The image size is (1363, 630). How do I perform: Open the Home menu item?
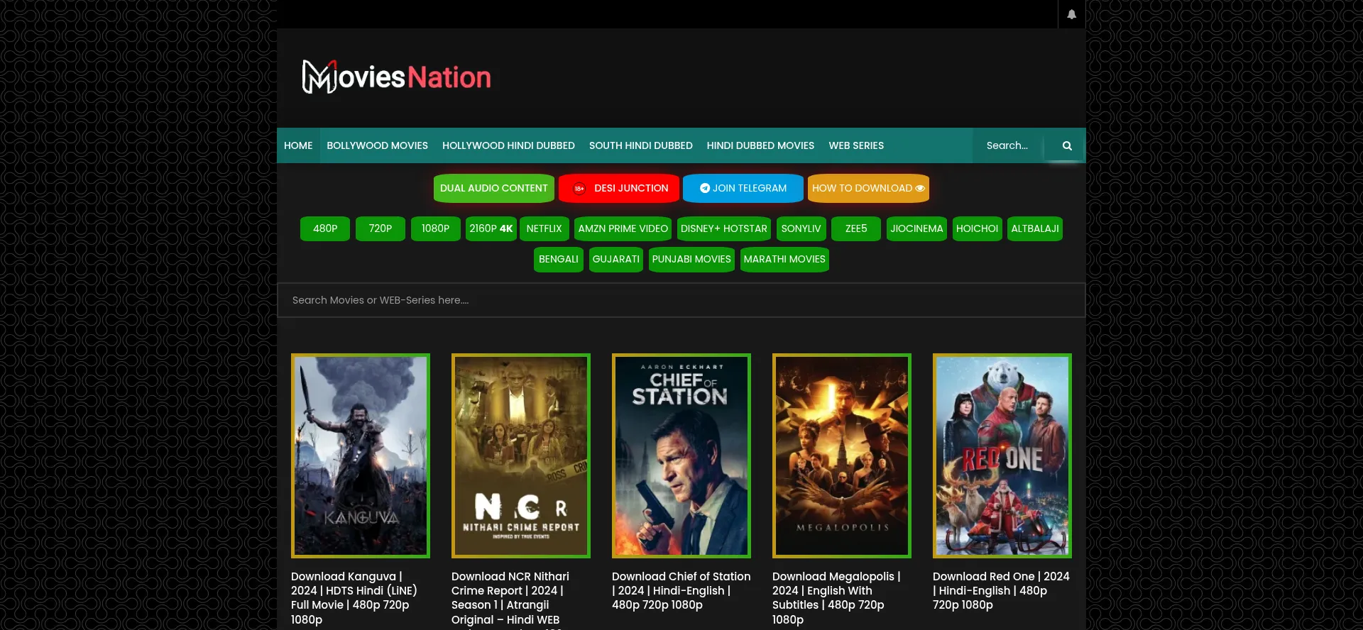tap(298, 145)
